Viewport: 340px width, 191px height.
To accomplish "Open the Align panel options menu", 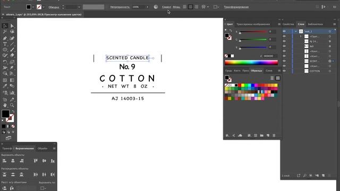I will [54, 149].
